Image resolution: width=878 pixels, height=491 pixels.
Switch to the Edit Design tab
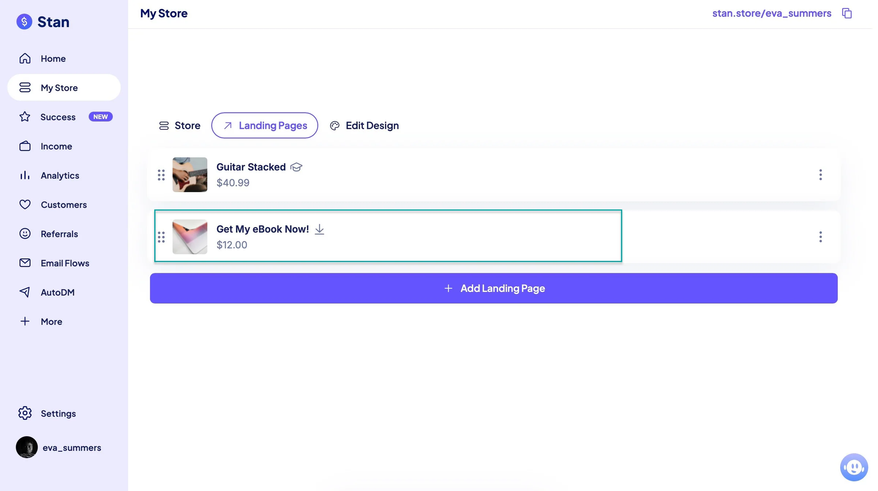[364, 126]
